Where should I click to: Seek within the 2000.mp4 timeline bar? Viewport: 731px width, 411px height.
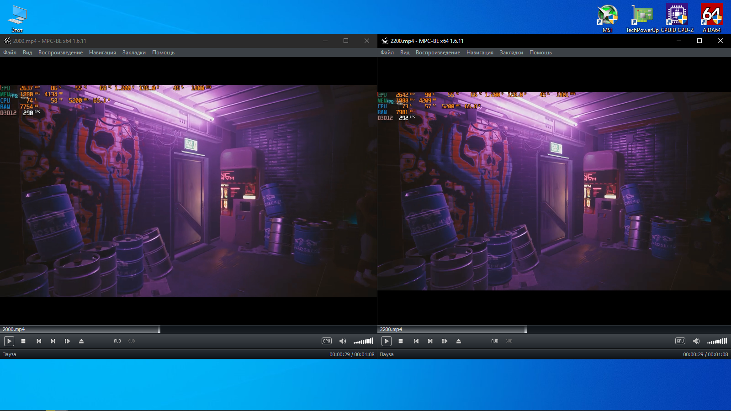[188, 329]
